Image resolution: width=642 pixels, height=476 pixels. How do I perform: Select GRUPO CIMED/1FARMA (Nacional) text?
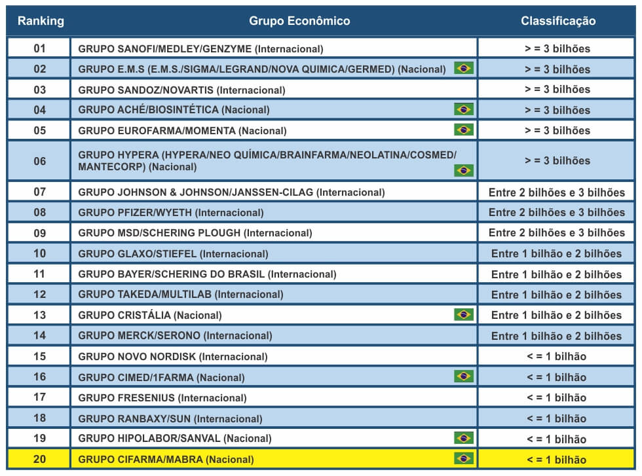pyautogui.click(x=161, y=377)
